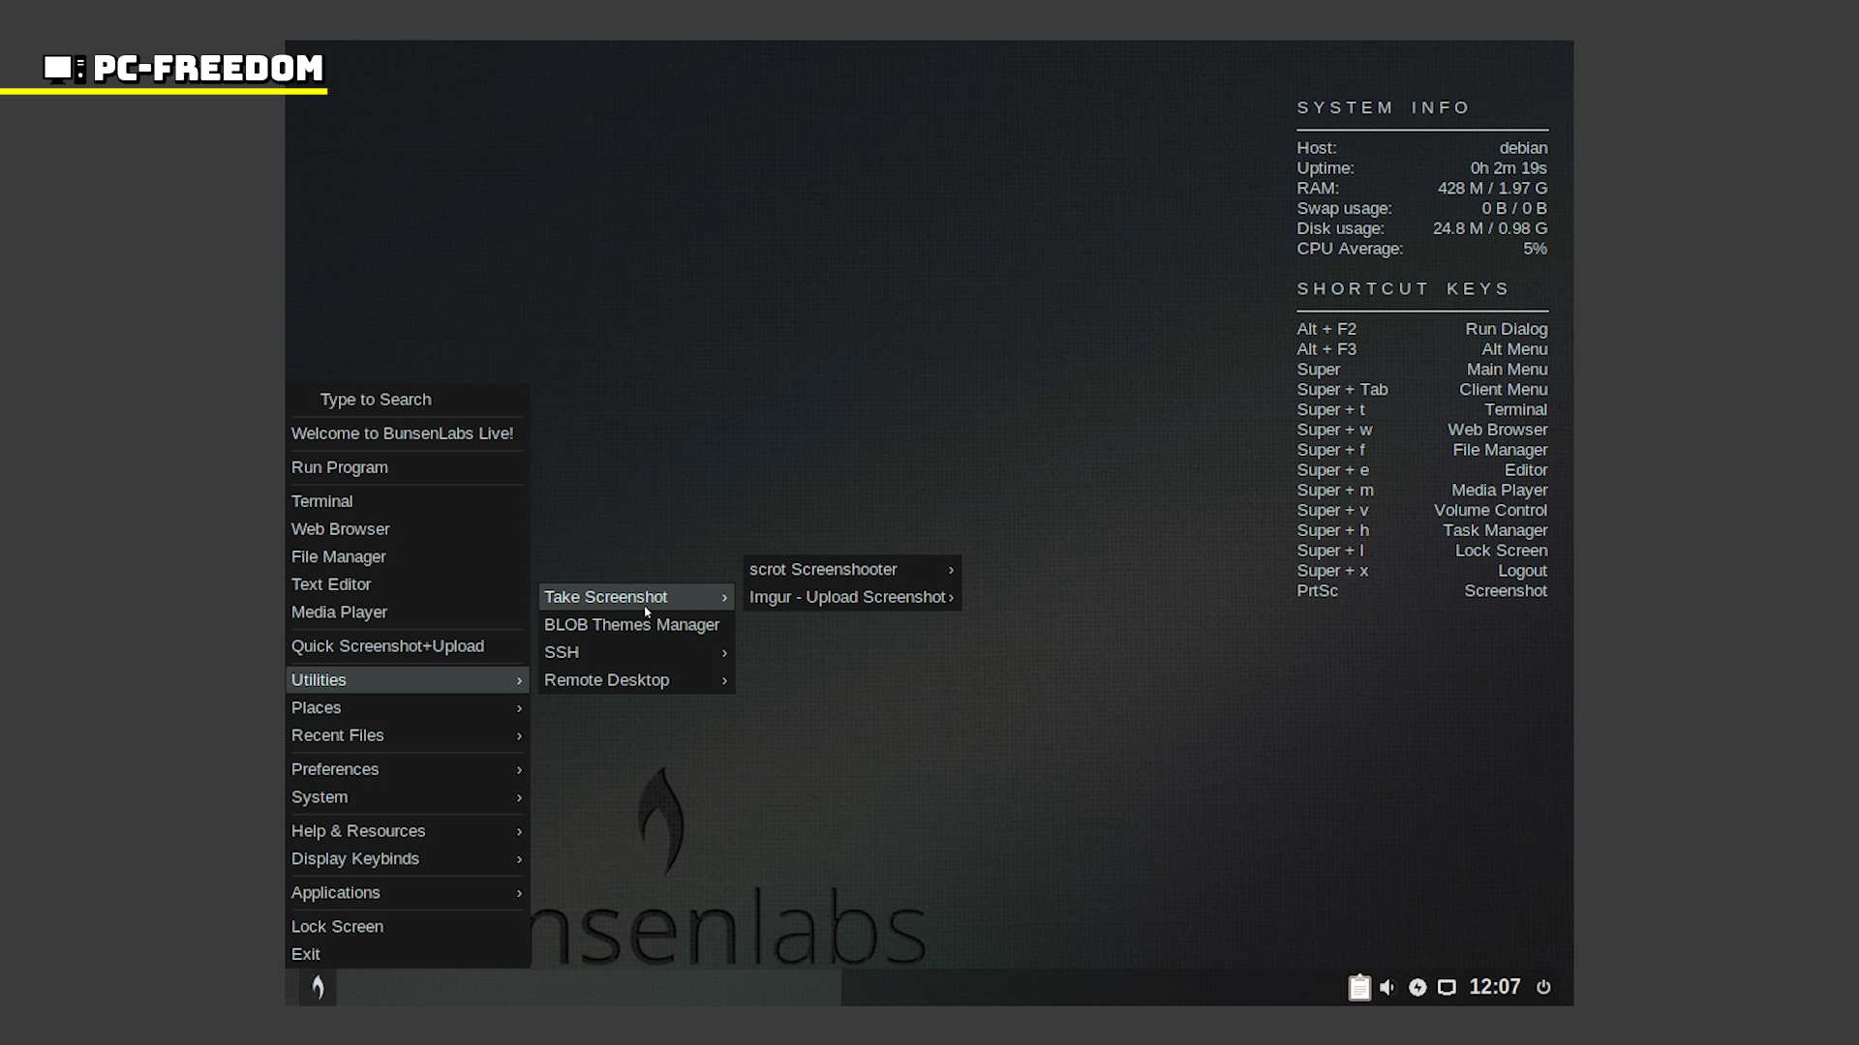This screenshot has height=1045, width=1859.
Task: Open the clipboard manager tray icon
Action: point(1359,987)
